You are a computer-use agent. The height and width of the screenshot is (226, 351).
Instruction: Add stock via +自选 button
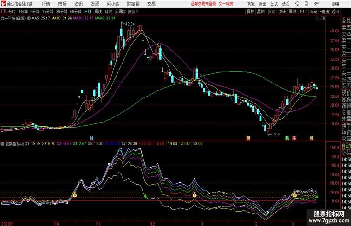(x=325, y=12)
